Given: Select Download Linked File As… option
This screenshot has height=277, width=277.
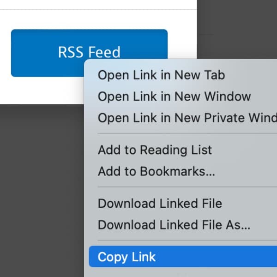Looking at the screenshot, I should pos(174,225).
